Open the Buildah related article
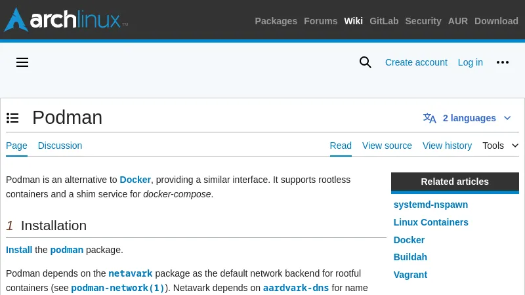525x295 pixels. (410, 257)
